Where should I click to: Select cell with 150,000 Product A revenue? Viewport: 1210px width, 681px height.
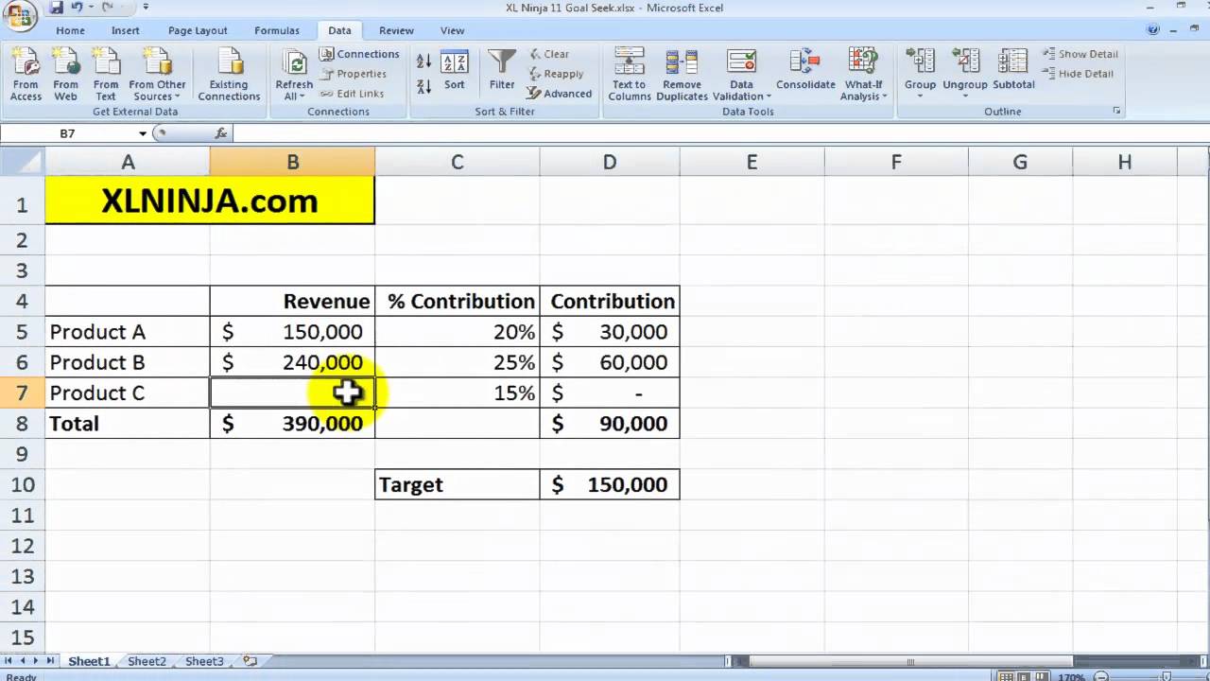tap(292, 332)
